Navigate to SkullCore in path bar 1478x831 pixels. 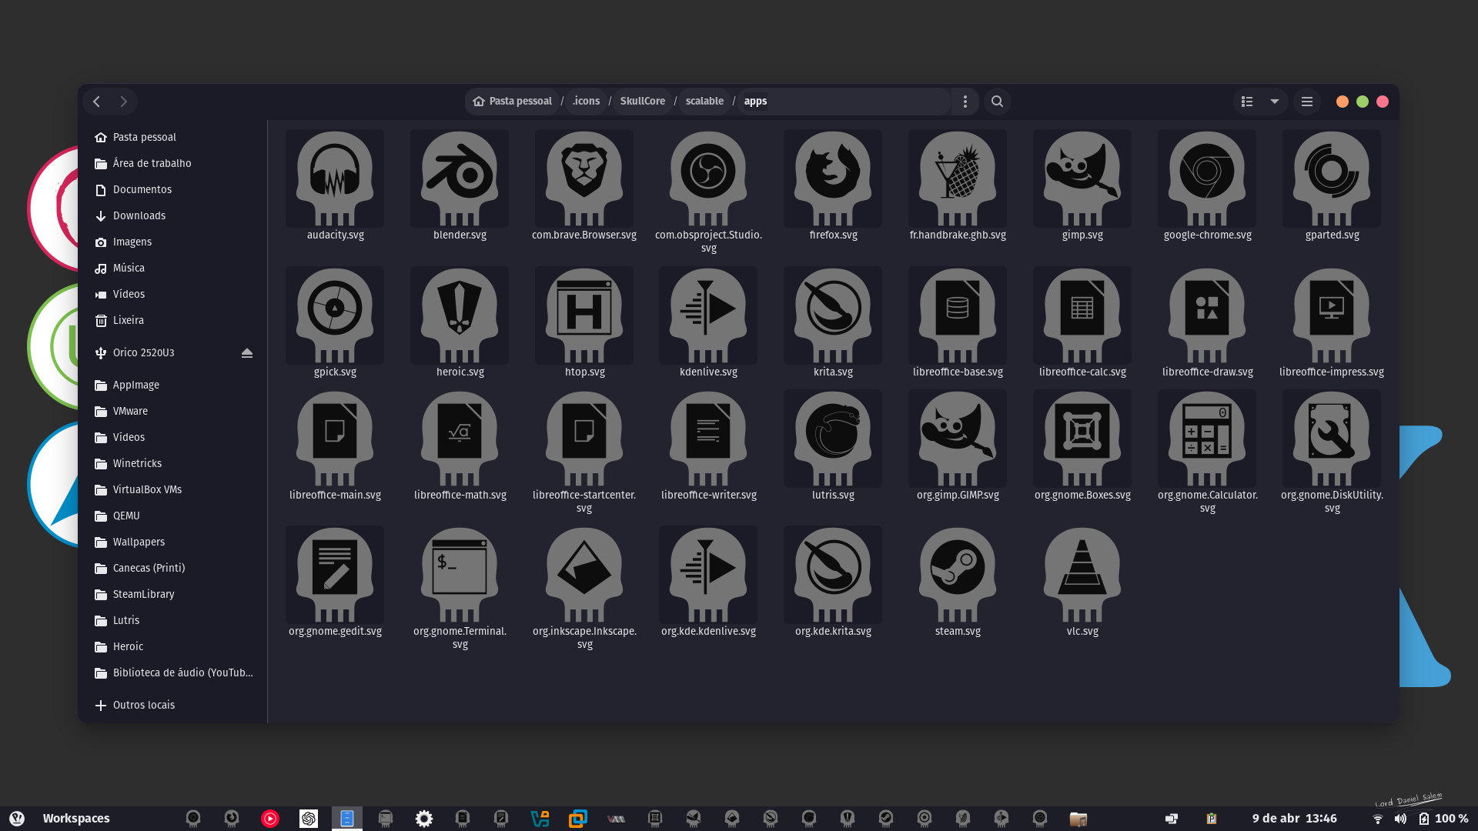[x=643, y=102]
